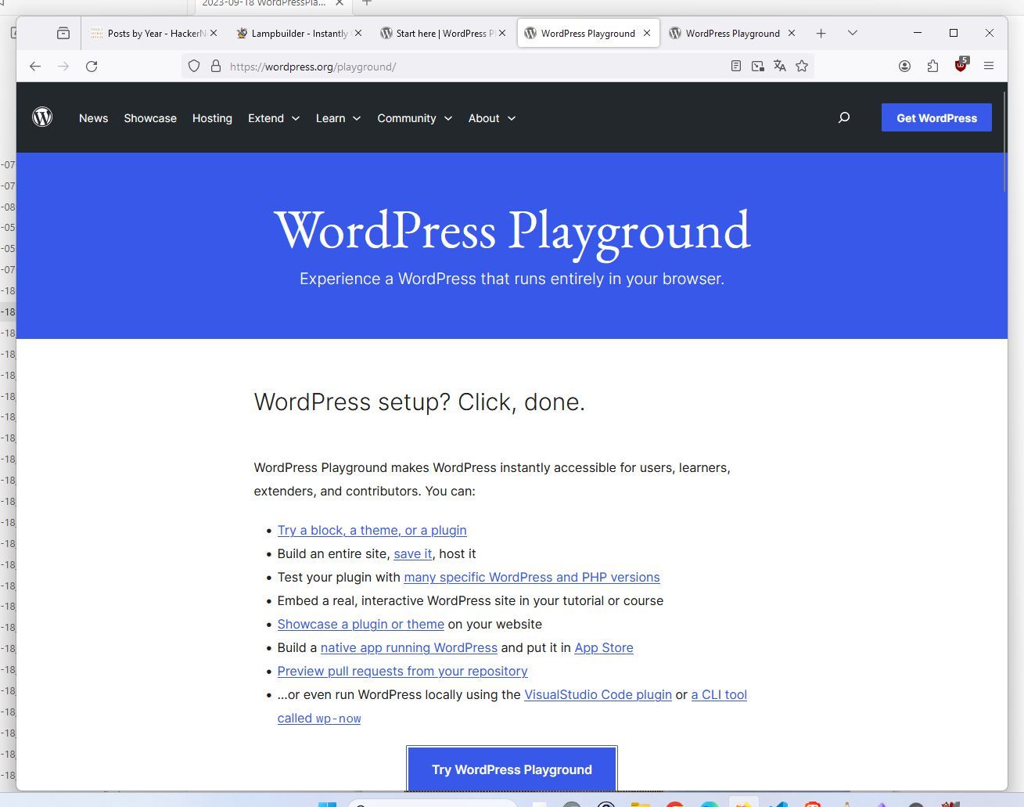Reload the page with the refresh icon
Screen dimensions: 1024x807
pyautogui.click(x=92, y=67)
